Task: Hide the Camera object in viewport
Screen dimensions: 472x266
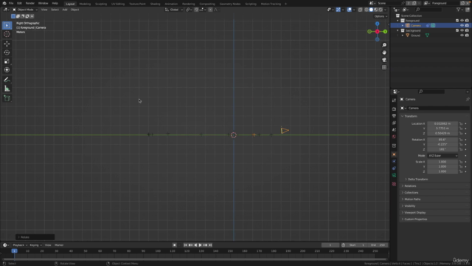Action: (x=462, y=26)
